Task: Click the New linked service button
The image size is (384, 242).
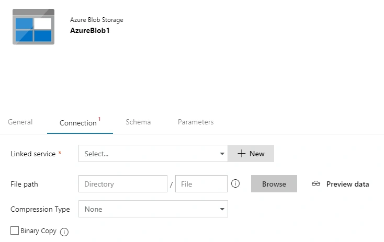Action: point(251,154)
